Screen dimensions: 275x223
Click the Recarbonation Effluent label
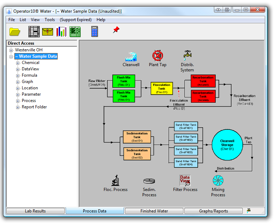pos(244,100)
